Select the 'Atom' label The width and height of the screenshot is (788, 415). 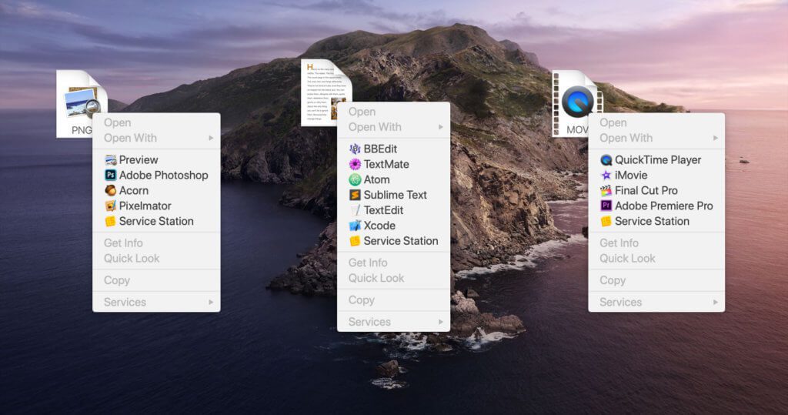(x=377, y=179)
